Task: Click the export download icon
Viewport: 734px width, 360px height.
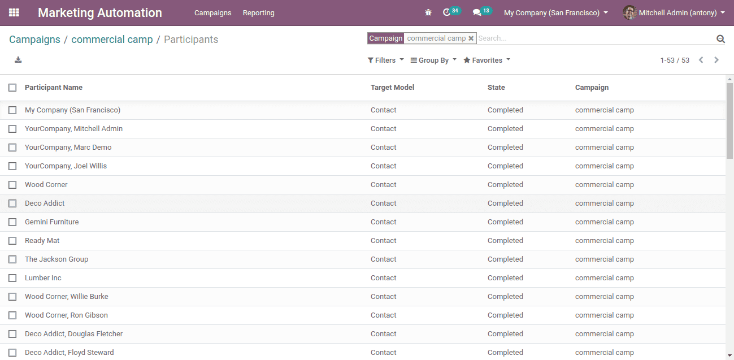Action: pyautogui.click(x=18, y=60)
